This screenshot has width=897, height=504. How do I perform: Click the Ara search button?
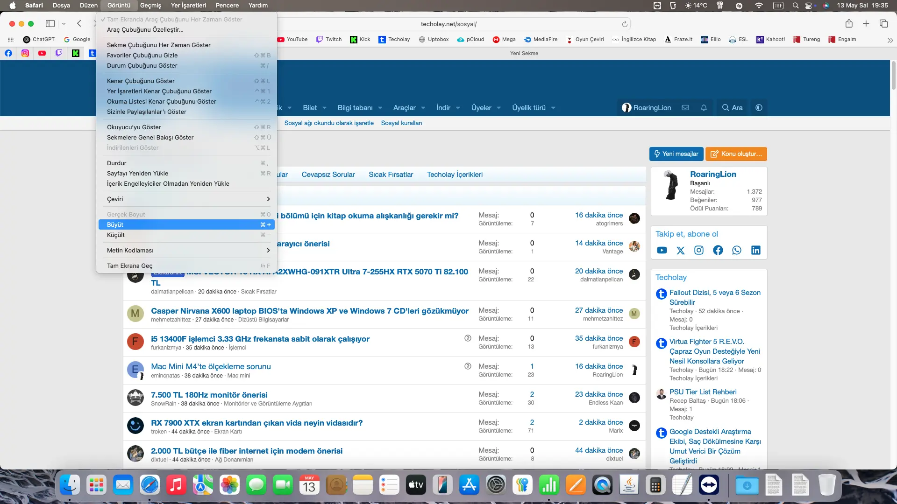pyautogui.click(x=732, y=108)
